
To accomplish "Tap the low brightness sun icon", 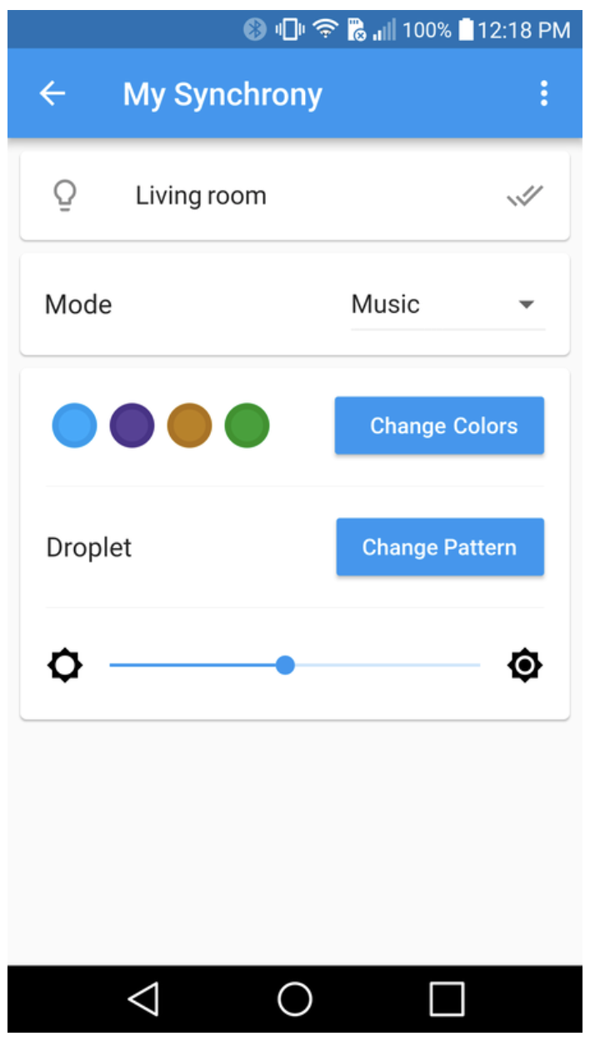I will (65, 666).
